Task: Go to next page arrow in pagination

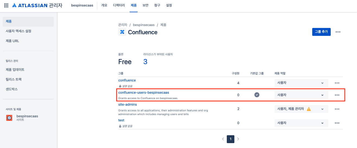Action: pos(238,139)
